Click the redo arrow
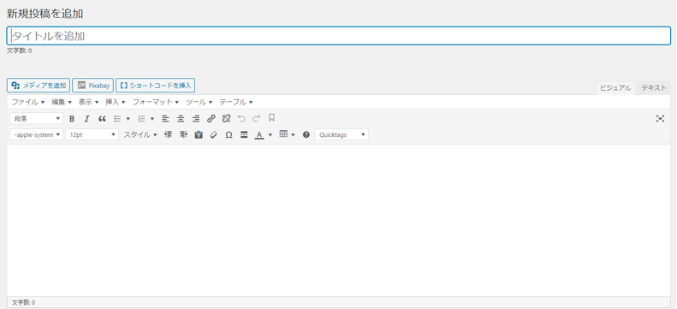The height and width of the screenshot is (309, 677). pyautogui.click(x=257, y=118)
